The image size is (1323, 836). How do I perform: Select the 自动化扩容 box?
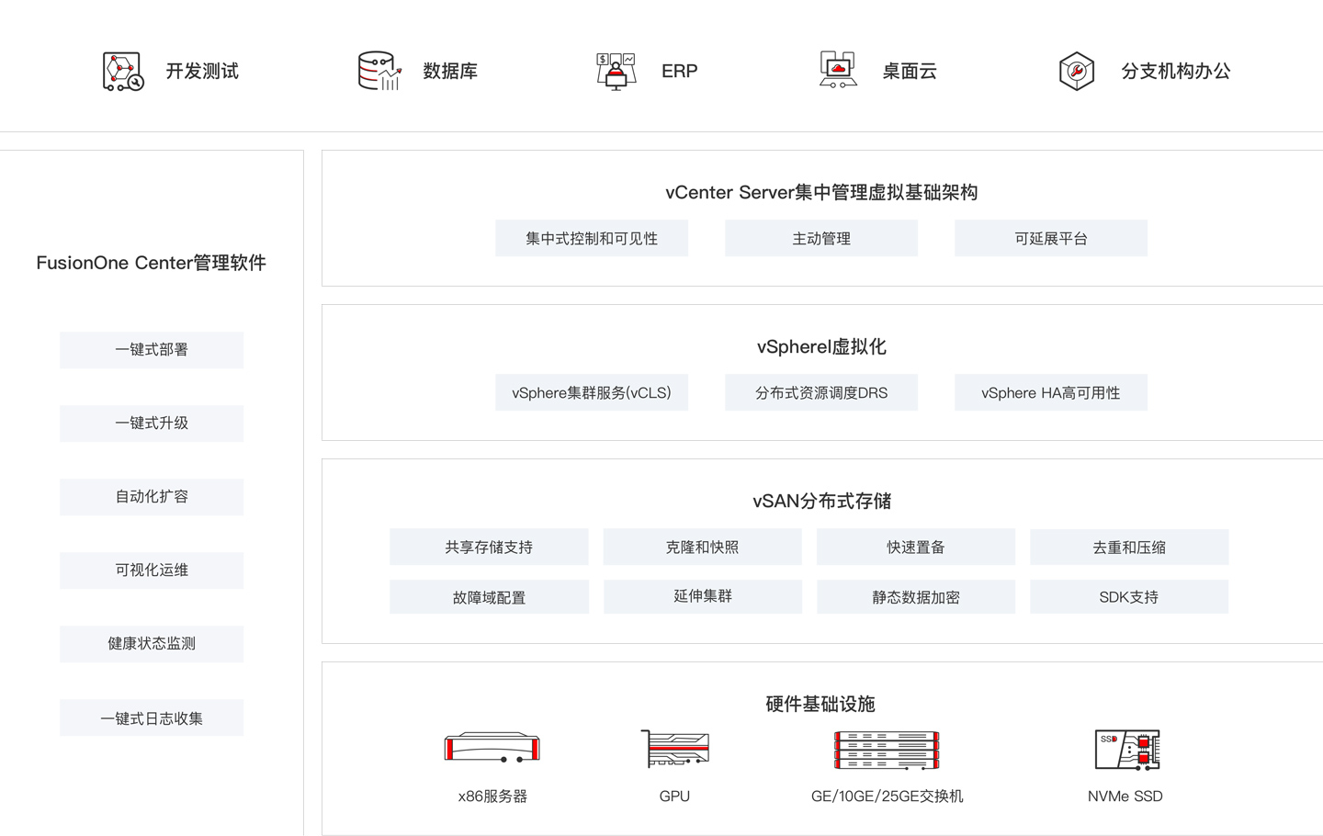(152, 497)
